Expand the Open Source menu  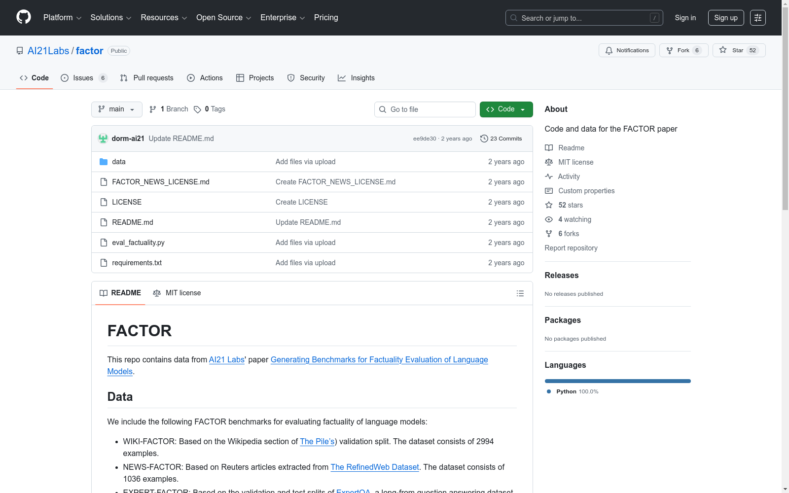point(224,18)
